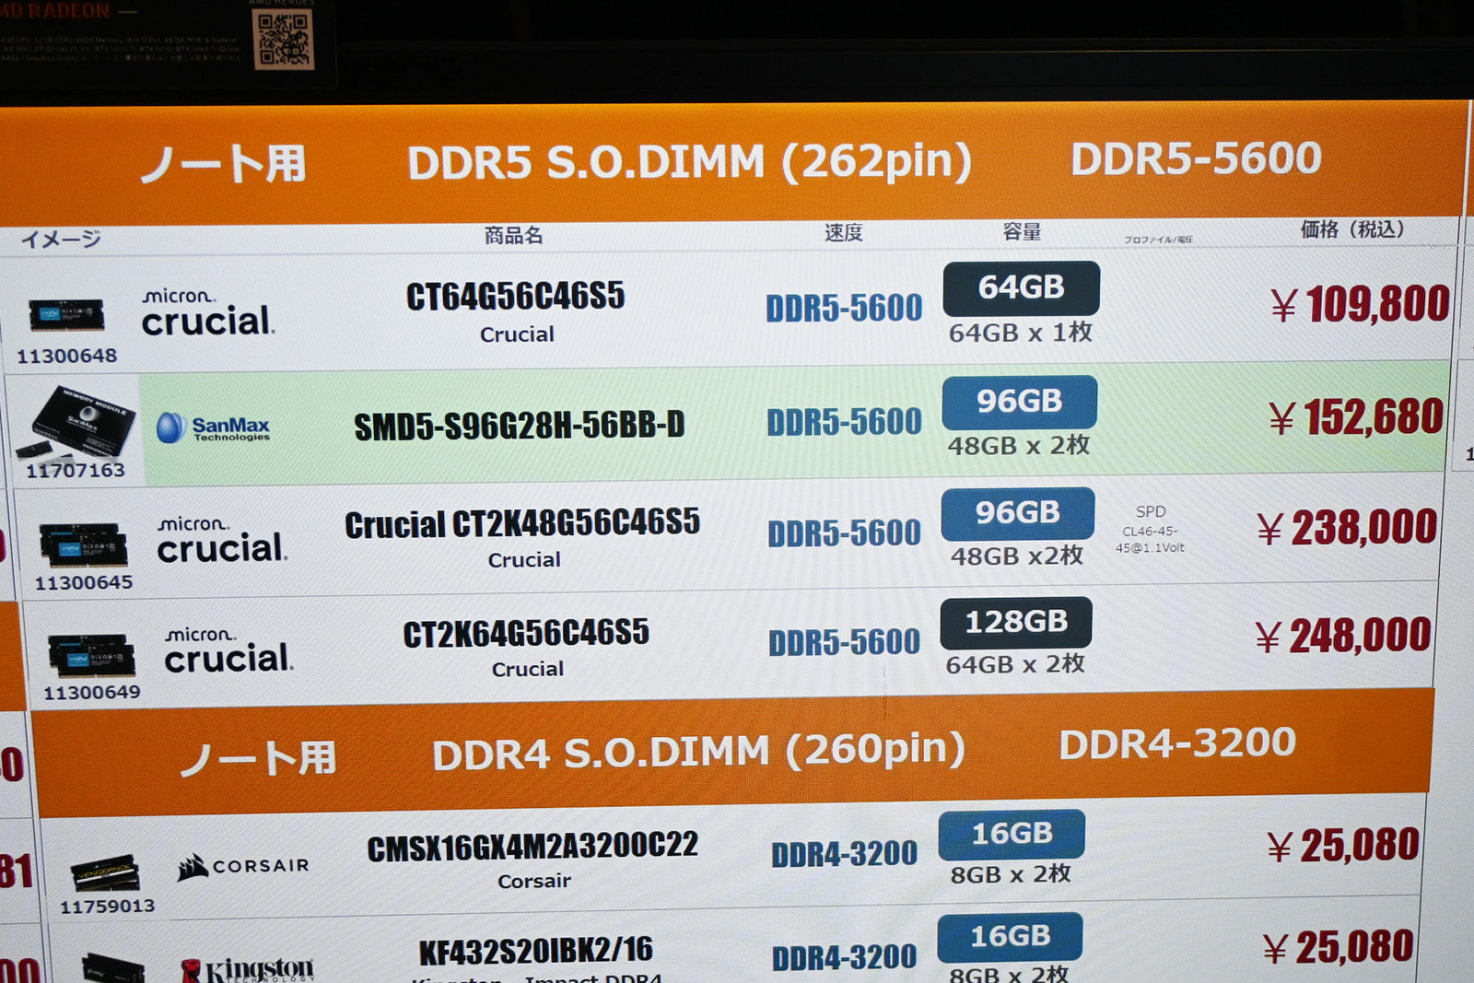Click the 商品名 column header
1474x983 pixels.
click(513, 236)
